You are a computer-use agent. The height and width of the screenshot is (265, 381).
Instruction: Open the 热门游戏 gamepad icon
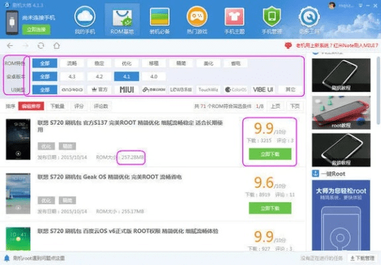[197, 17]
